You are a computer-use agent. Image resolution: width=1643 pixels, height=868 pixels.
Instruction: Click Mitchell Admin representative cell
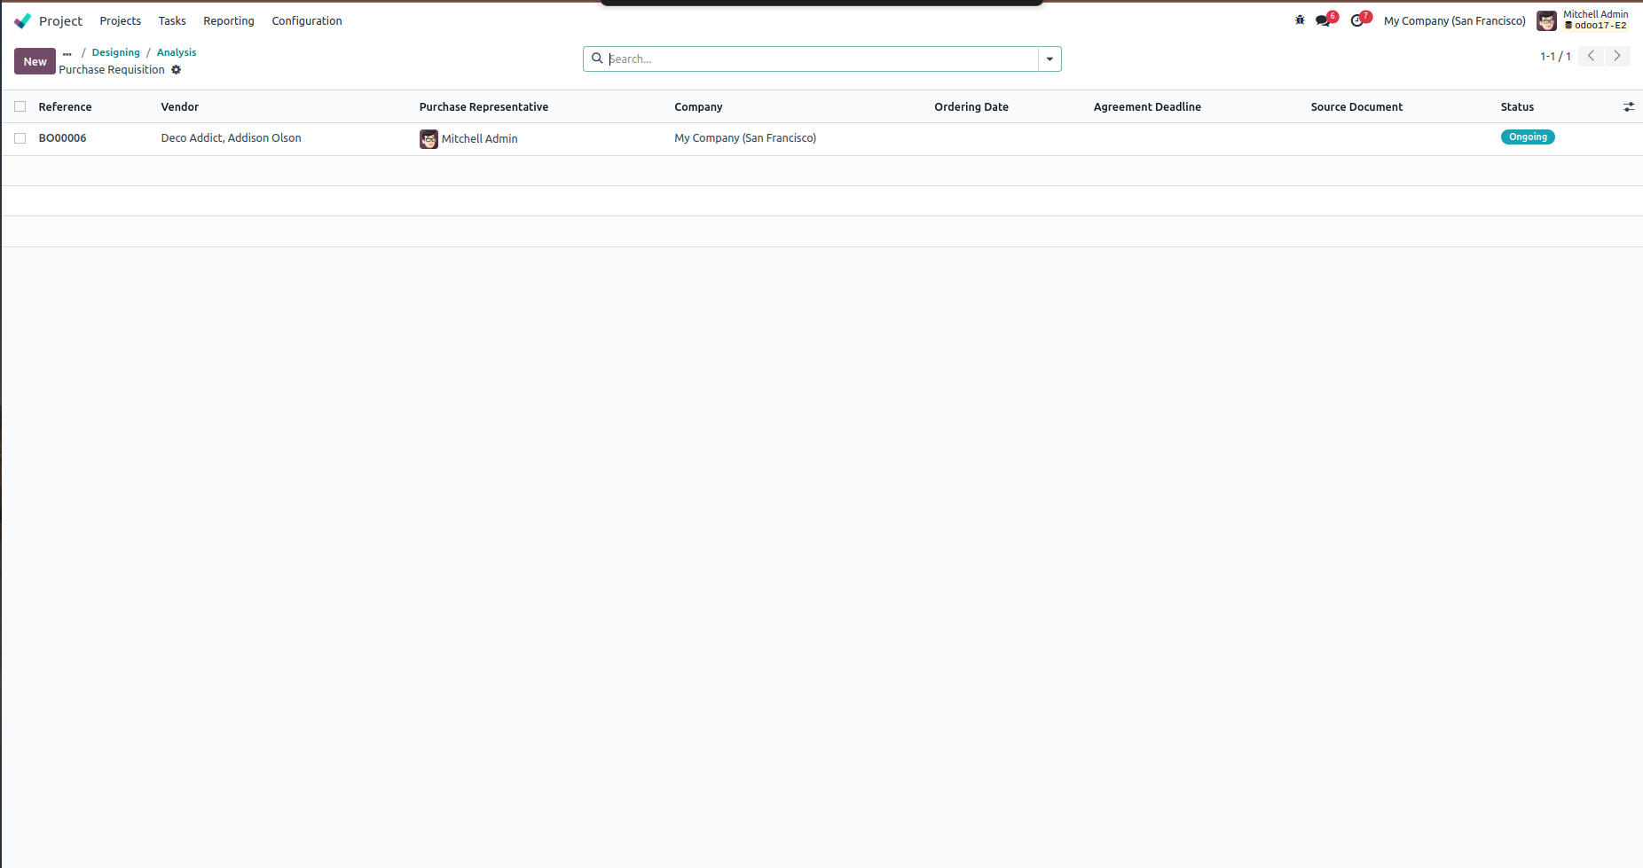point(479,139)
